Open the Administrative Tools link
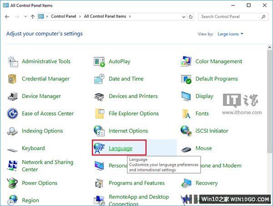 click(46, 61)
